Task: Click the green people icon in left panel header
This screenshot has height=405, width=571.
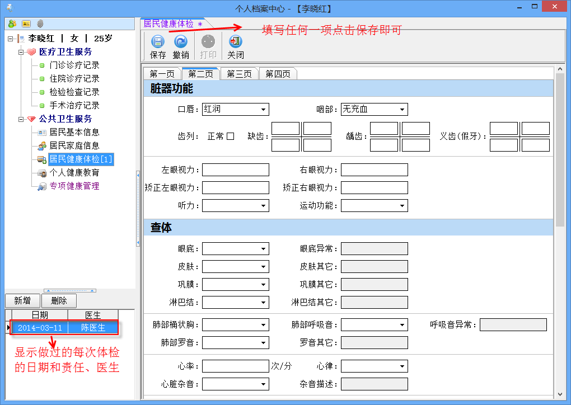Action: [12, 24]
